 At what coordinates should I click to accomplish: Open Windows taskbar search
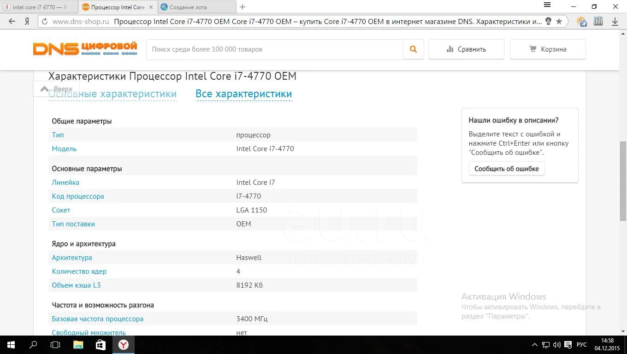tap(33, 345)
